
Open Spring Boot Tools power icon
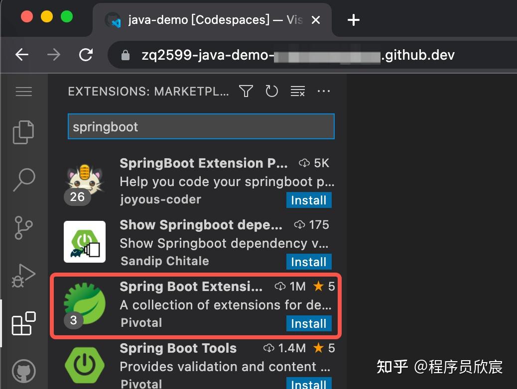pyautogui.click(x=85, y=365)
